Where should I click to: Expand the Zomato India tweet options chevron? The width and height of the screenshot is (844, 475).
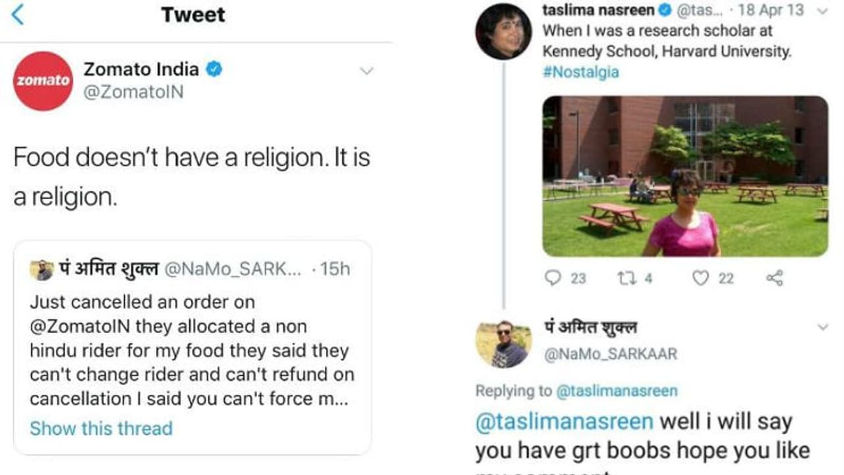(x=367, y=71)
